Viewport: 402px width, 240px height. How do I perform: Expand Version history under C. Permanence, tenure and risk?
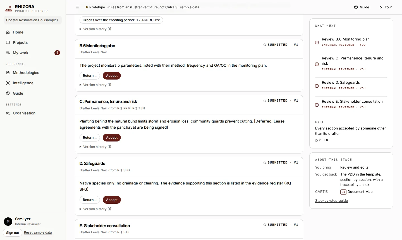point(95,147)
